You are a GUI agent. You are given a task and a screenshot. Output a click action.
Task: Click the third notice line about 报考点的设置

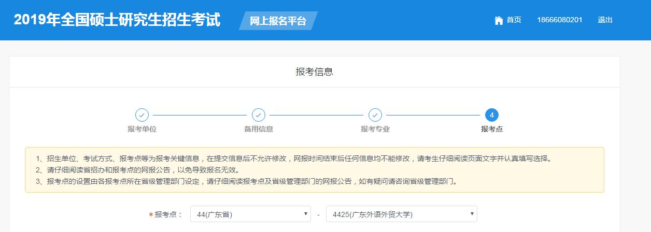click(x=247, y=181)
